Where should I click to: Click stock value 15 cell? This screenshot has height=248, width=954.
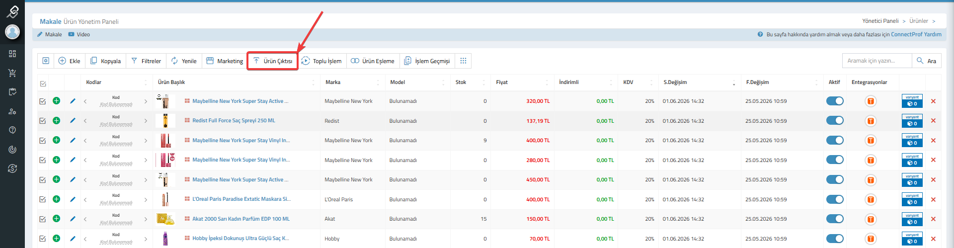tap(483, 219)
